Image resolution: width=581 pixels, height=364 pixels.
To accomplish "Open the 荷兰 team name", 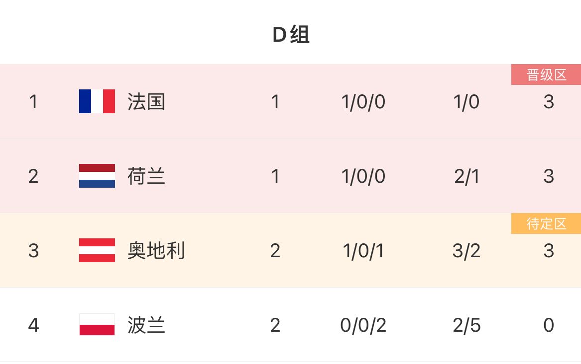I will coord(146,176).
